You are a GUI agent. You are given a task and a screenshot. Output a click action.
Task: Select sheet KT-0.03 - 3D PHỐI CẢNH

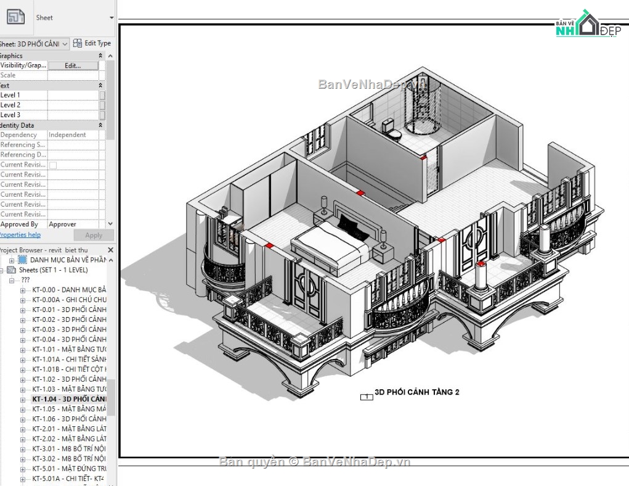coord(70,329)
